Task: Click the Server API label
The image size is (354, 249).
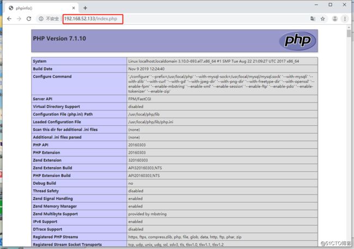Action: (42, 99)
